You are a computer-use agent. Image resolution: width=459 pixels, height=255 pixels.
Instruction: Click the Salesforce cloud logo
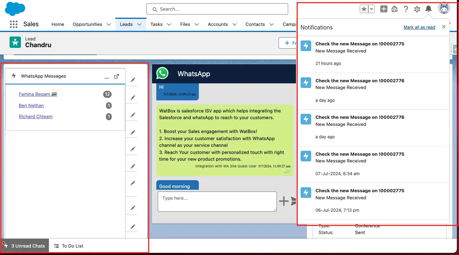click(15, 9)
